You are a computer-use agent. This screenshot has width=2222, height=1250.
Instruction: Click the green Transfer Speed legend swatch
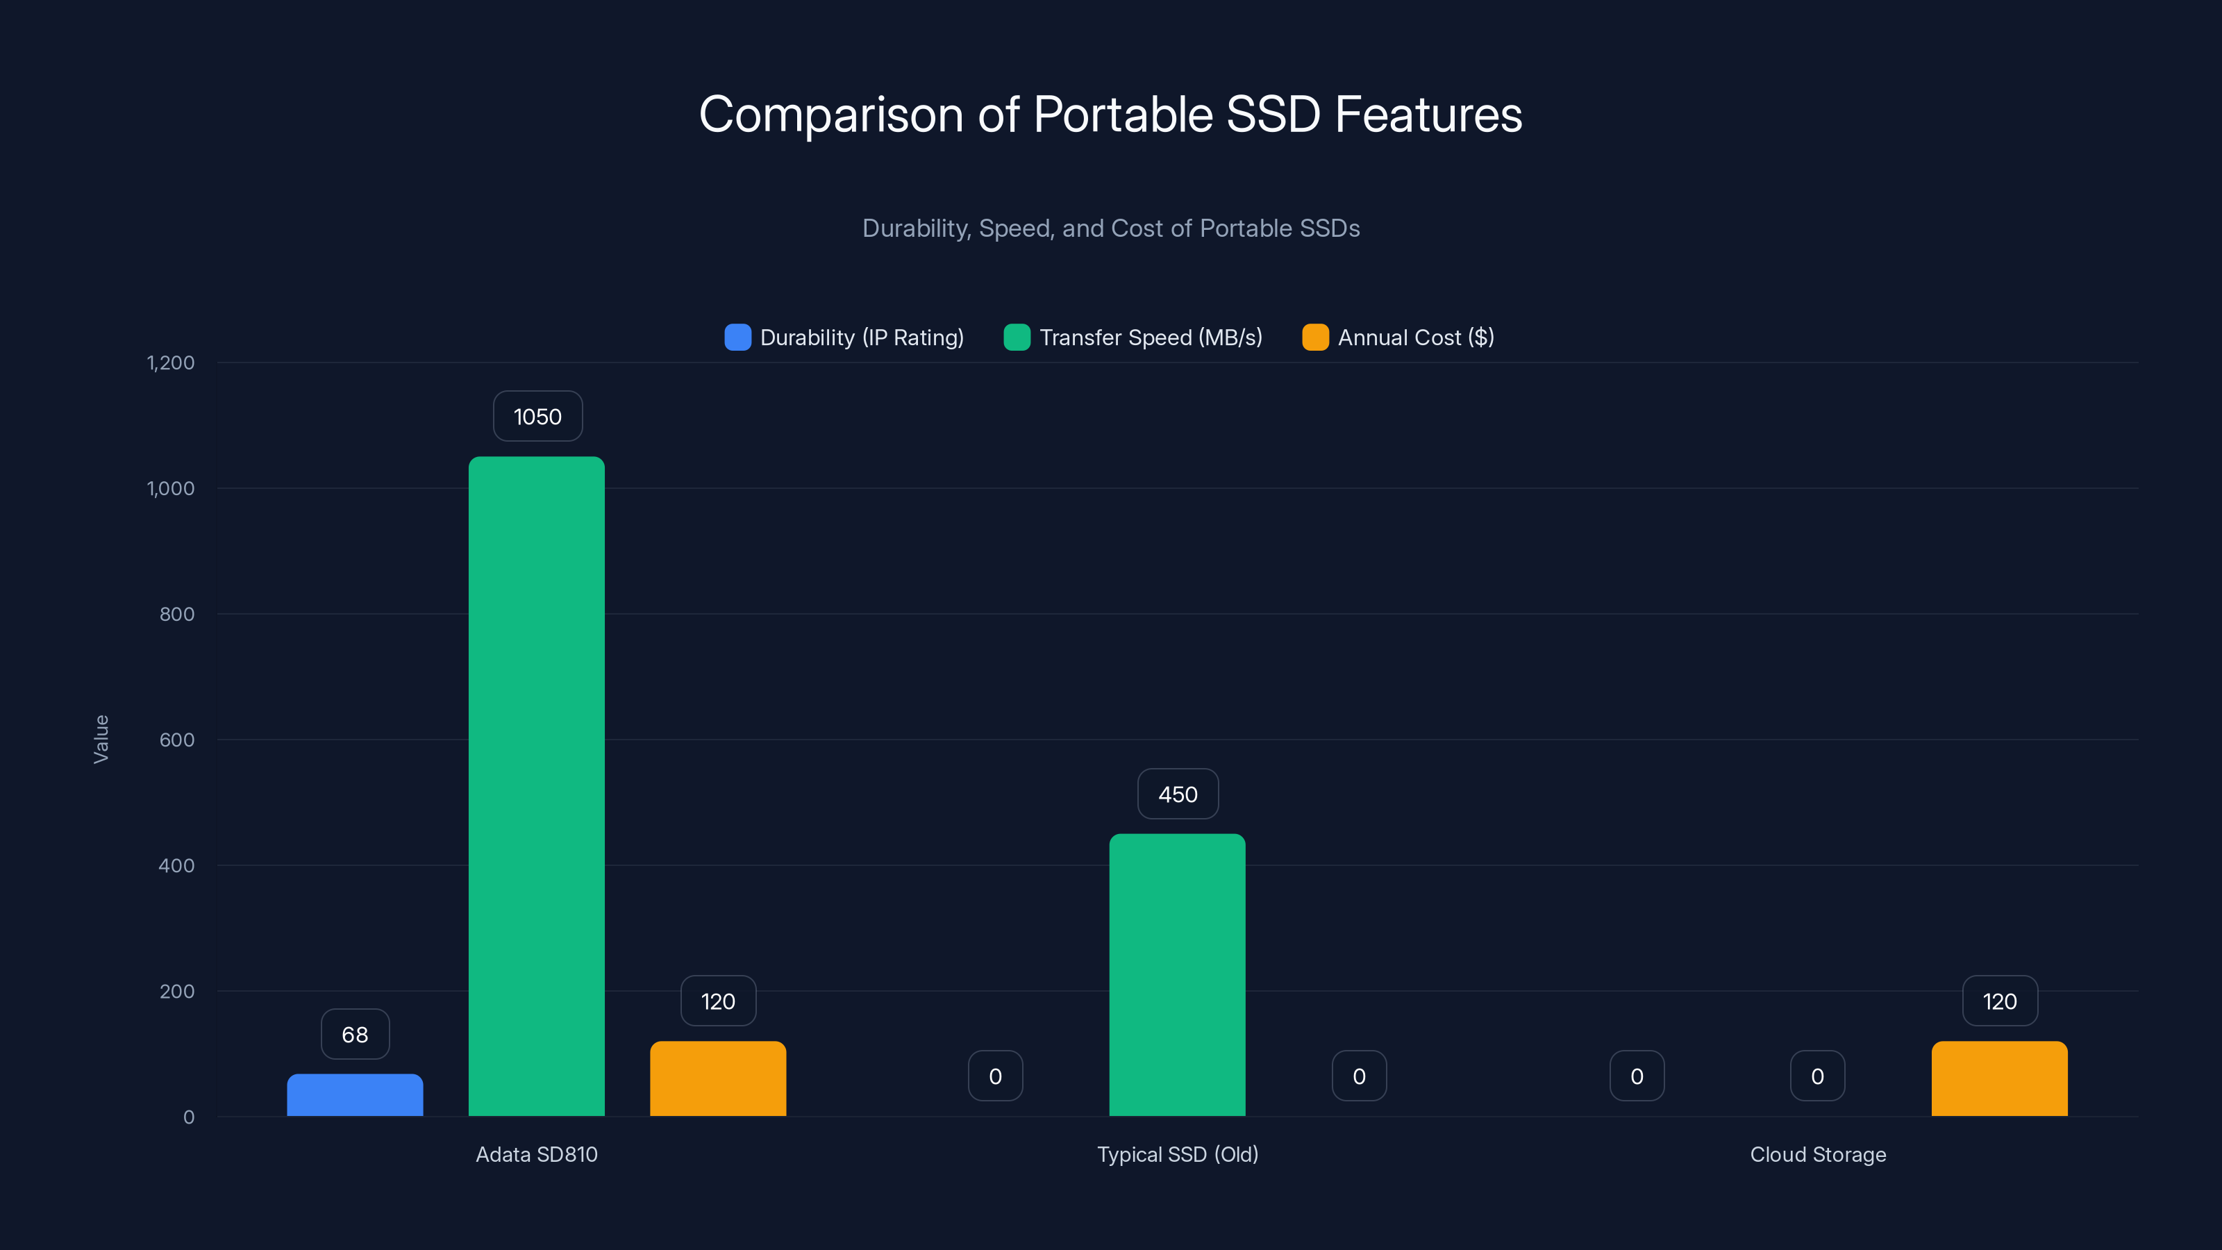click(x=1017, y=337)
